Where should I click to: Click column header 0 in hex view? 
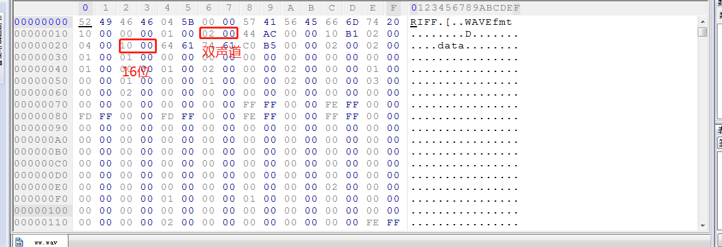click(x=85, y=8)
